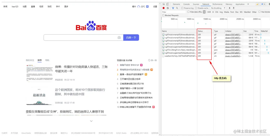Open the 地图 link in Baidu navigation
Viewport: 270px width, 136px height.
25,7
